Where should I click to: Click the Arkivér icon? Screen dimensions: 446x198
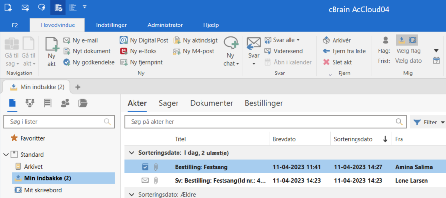coord(326,40)
